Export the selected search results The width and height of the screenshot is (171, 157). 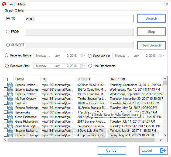(153, 150)
